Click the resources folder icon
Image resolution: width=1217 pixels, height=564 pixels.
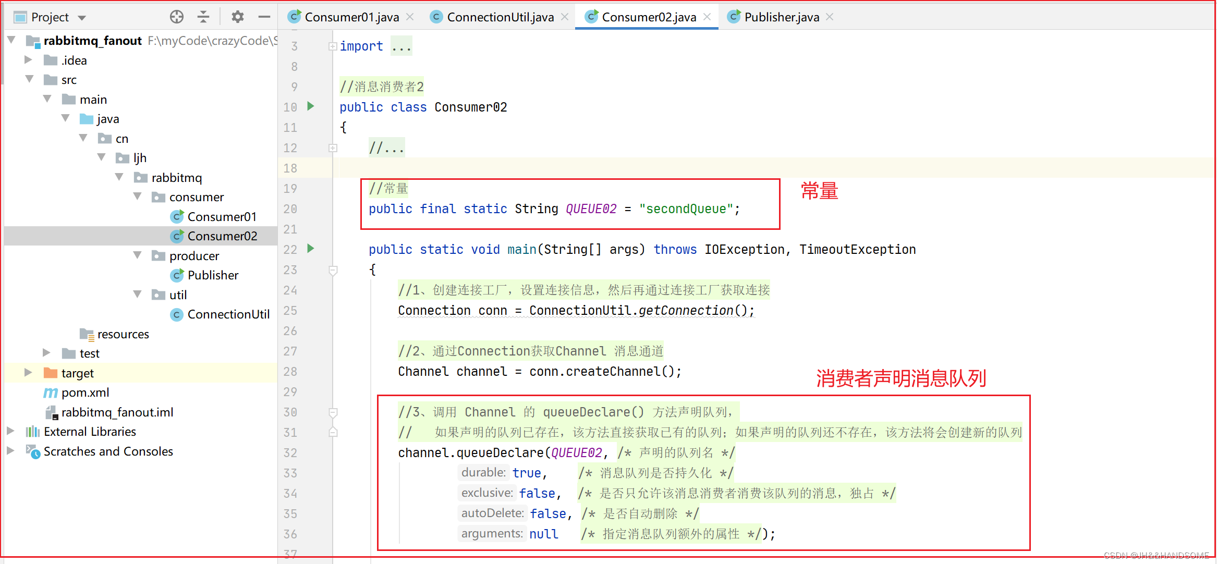tap(87, 334)
